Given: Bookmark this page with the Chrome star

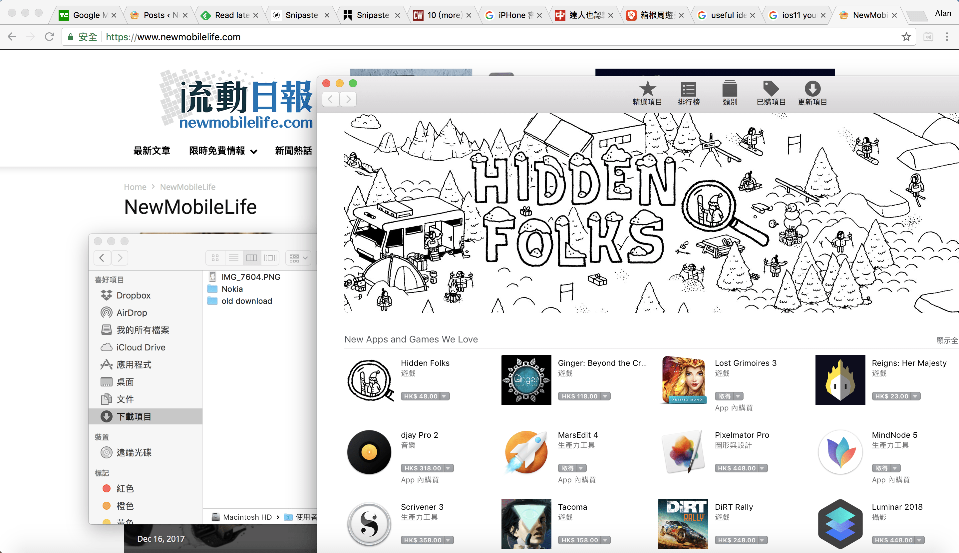Looking at the screenshot, I should (906, 37).
